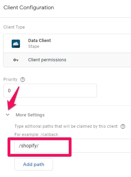Click the Add path button

click(34, 164)
